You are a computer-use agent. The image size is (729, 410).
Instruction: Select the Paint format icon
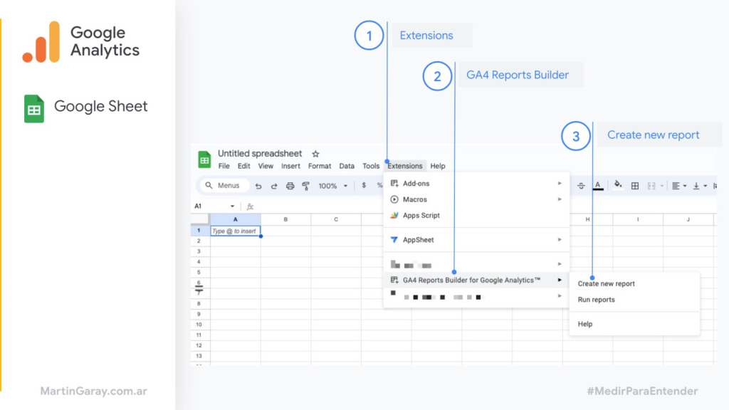[x=306, y=186]
